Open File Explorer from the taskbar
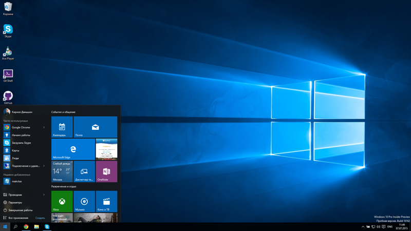Viewport: 411px width, 231px height. [36, 227]
